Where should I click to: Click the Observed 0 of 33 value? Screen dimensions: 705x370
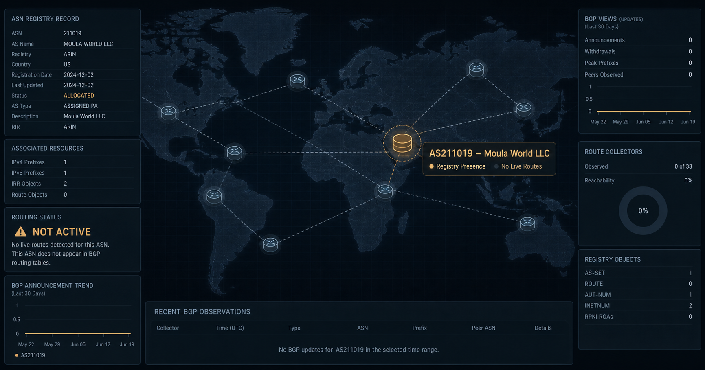coord(683,166)
